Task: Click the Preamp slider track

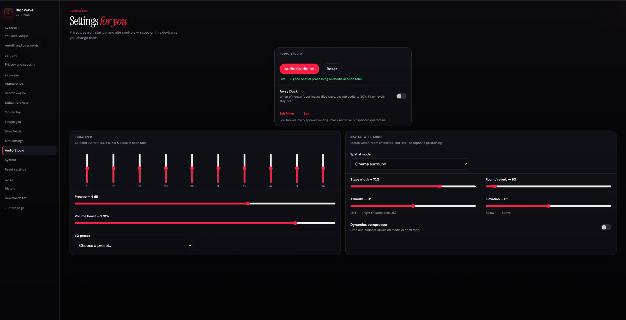Action: click(205, 203)
